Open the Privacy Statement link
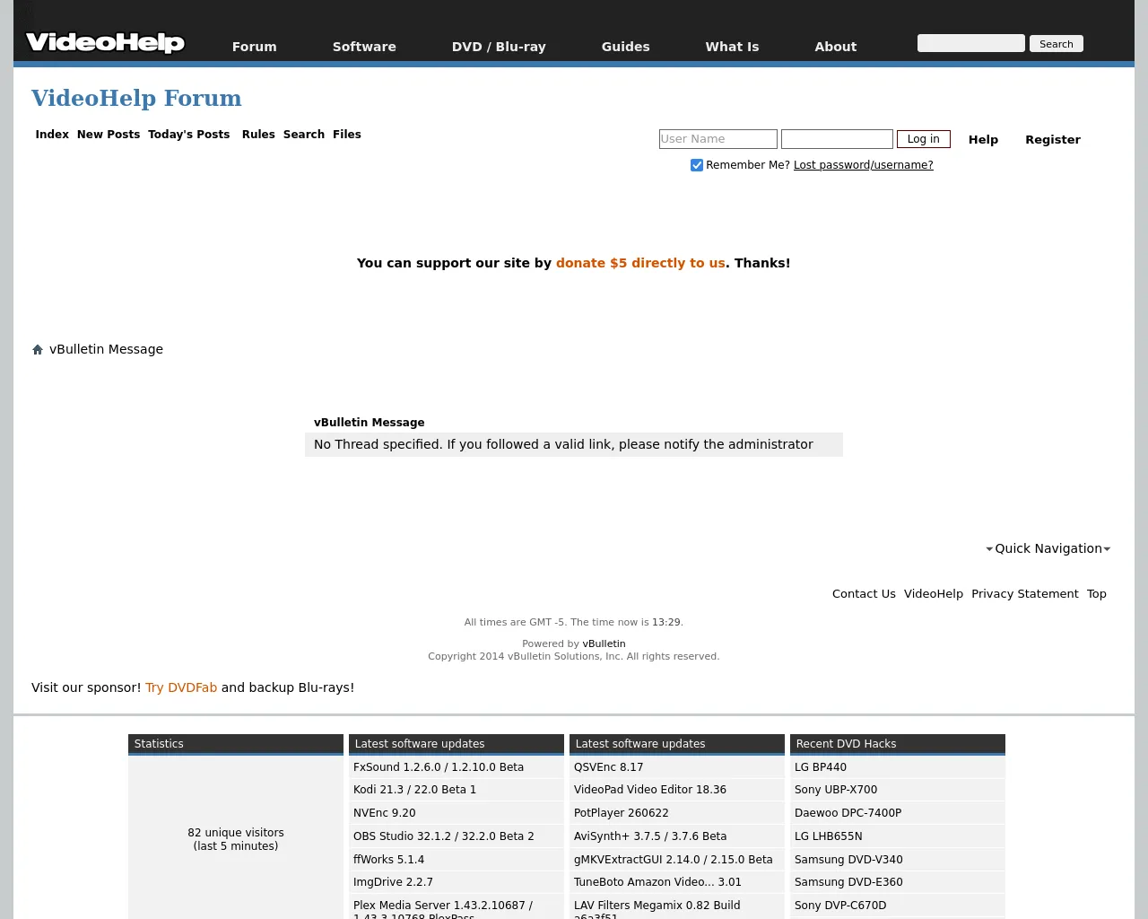Viewport: 1148px width, 919px height. pyautogui.click(x=1025, y=594)
